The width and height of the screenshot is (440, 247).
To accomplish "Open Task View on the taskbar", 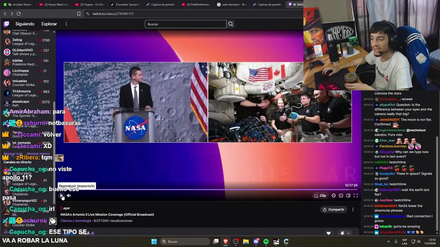I will click(x=216, y=242).
